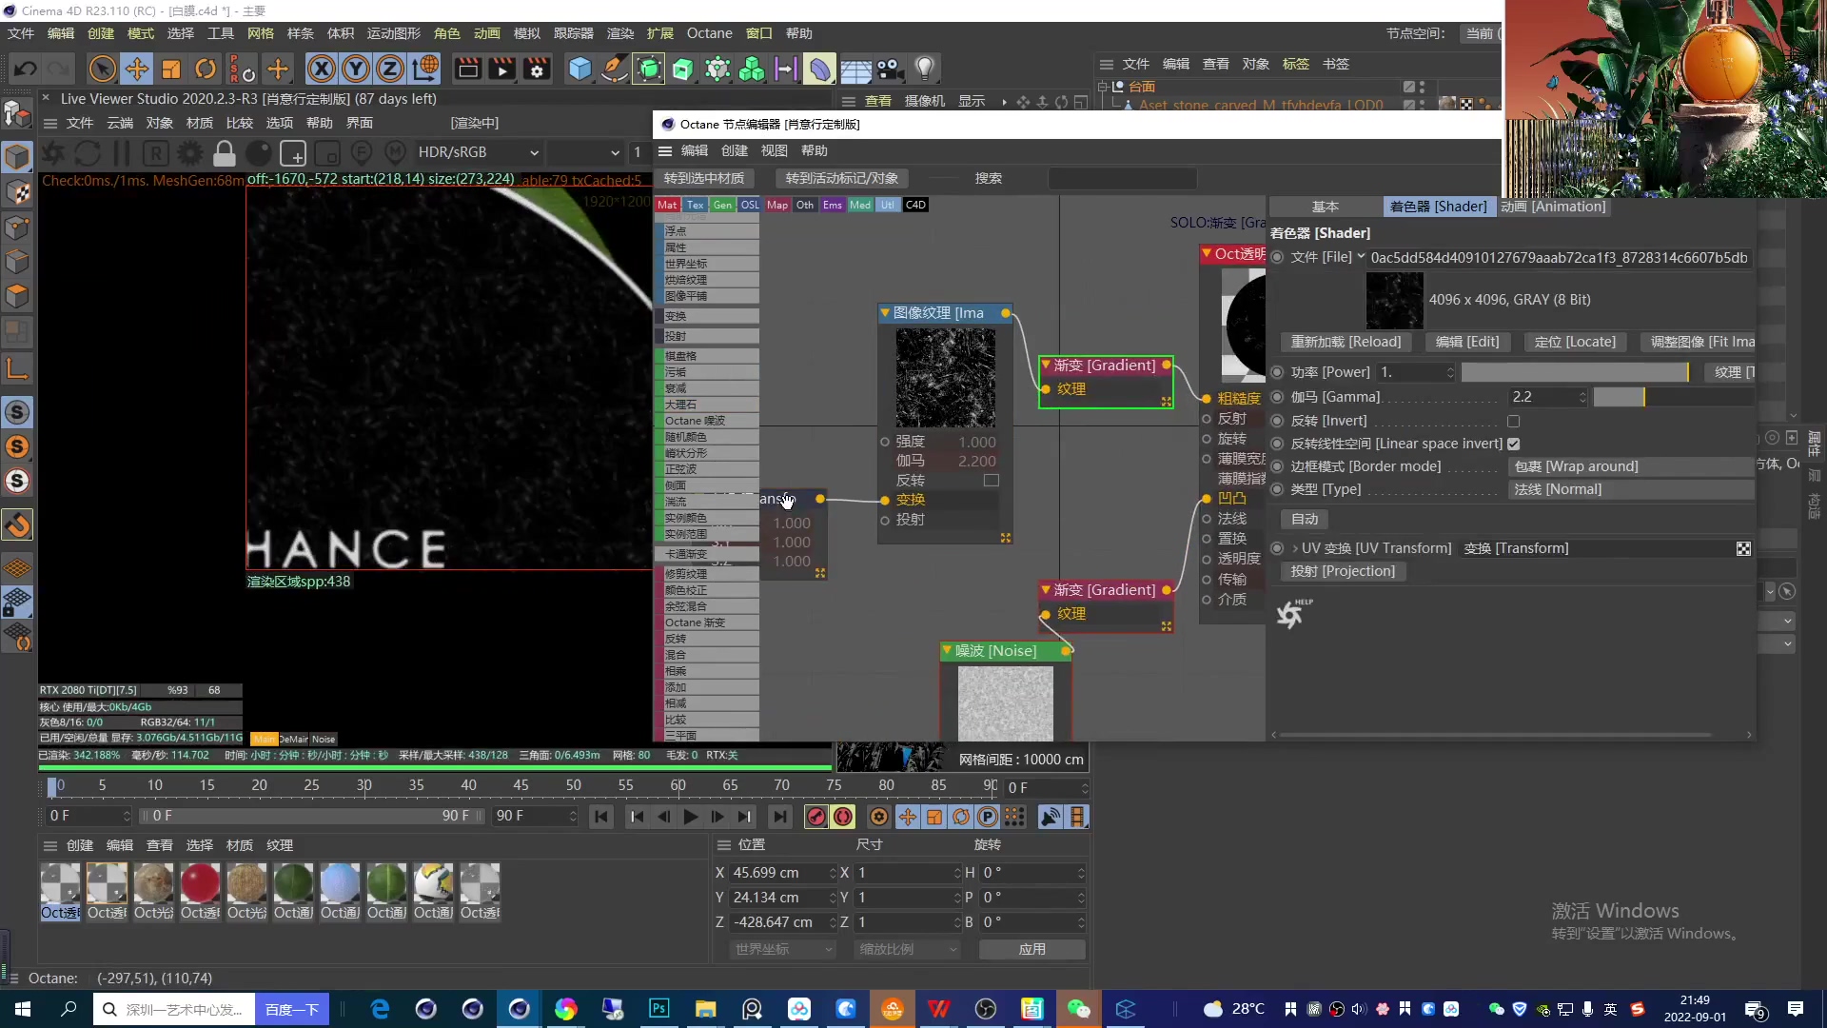Image resolution: width=1827 pixels, height=1028 pixels.
Task: Add a Cube primitive object
Action: 580,69
